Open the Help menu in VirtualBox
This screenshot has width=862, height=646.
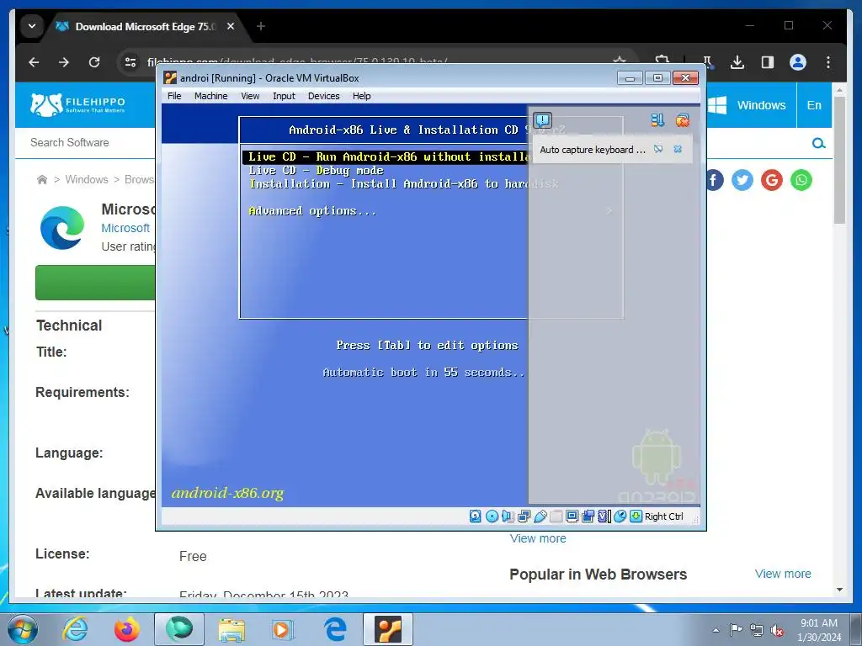(x=361, y=96)
